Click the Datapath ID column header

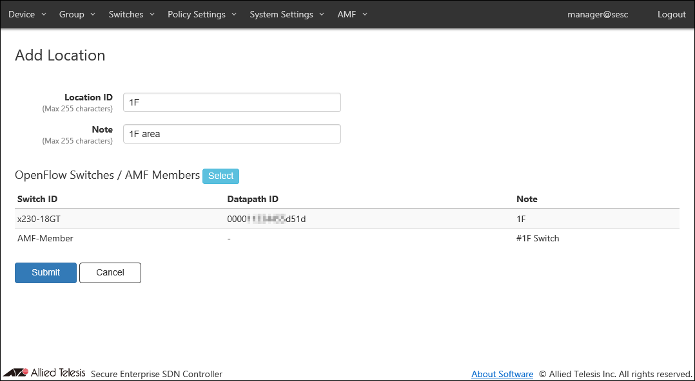coord(253,199)
